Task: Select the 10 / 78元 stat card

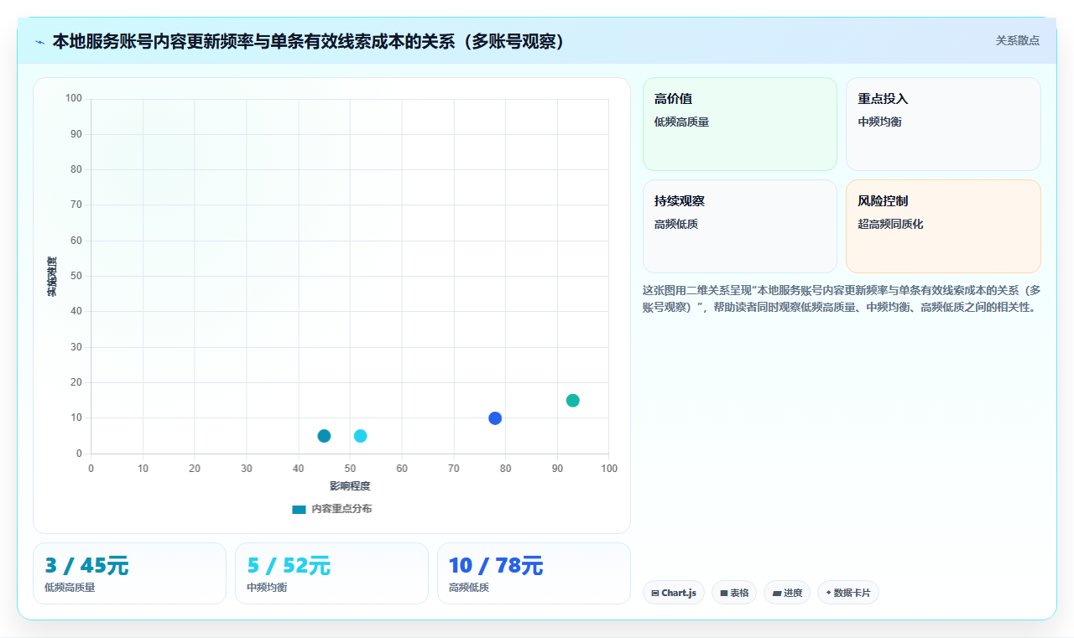Action: [x=534, y=573]
